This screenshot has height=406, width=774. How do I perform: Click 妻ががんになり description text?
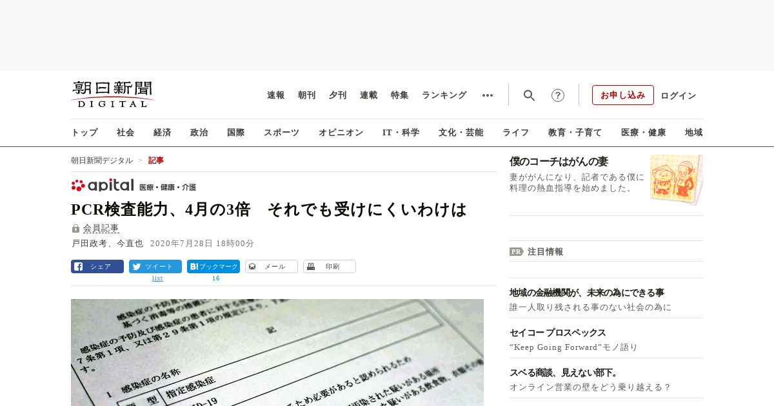pyautogui.click(x=577, y=182)
